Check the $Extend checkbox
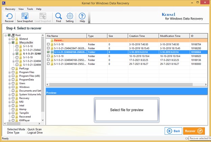Screen dimensions: 211x142 13,39
